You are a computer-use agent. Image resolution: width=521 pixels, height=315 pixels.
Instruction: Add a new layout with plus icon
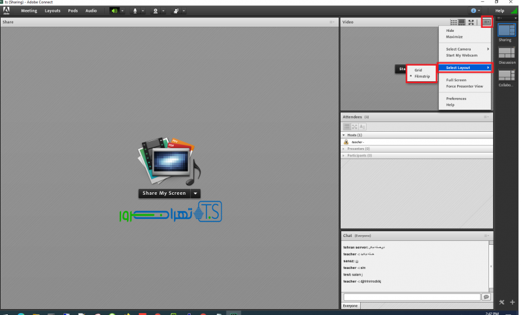click(x=512, y=302)
